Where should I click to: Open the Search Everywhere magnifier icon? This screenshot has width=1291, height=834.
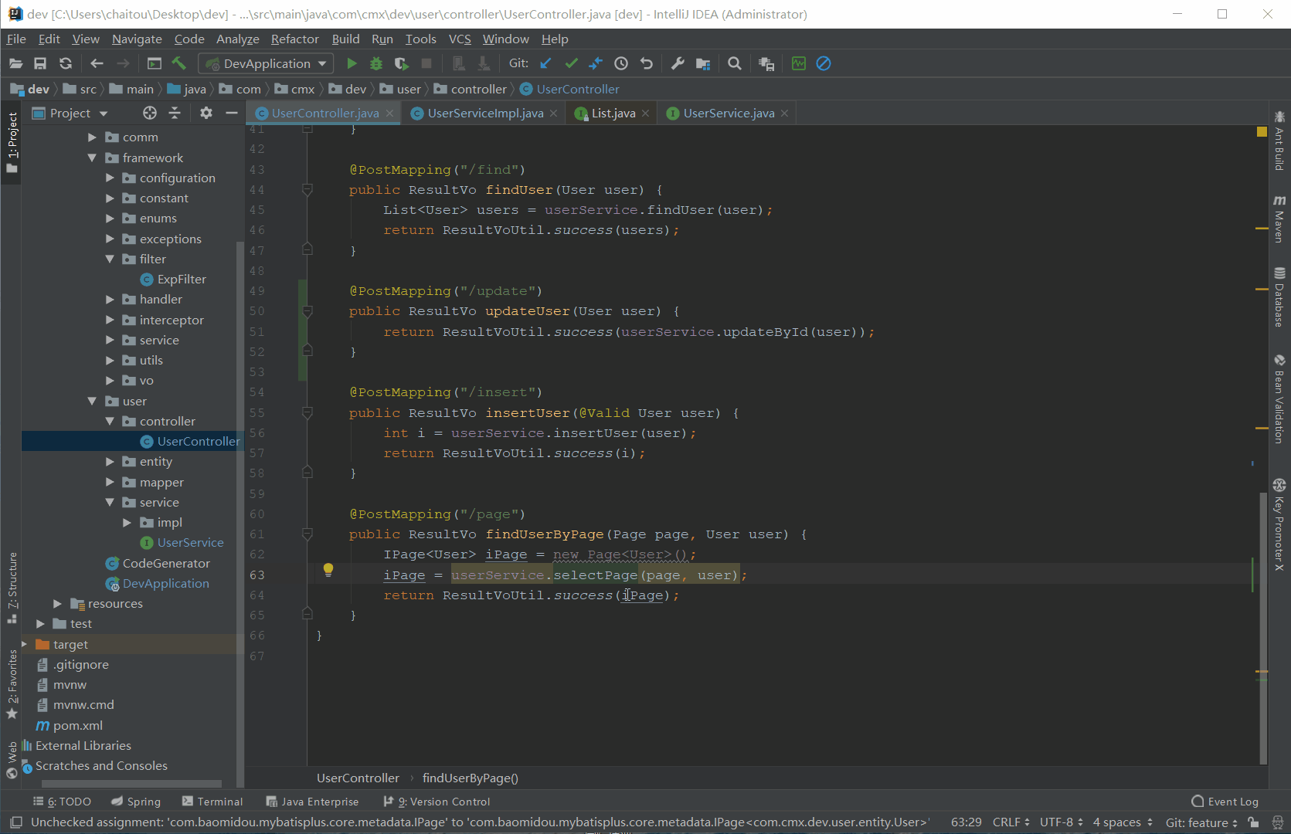coord(735,64)
